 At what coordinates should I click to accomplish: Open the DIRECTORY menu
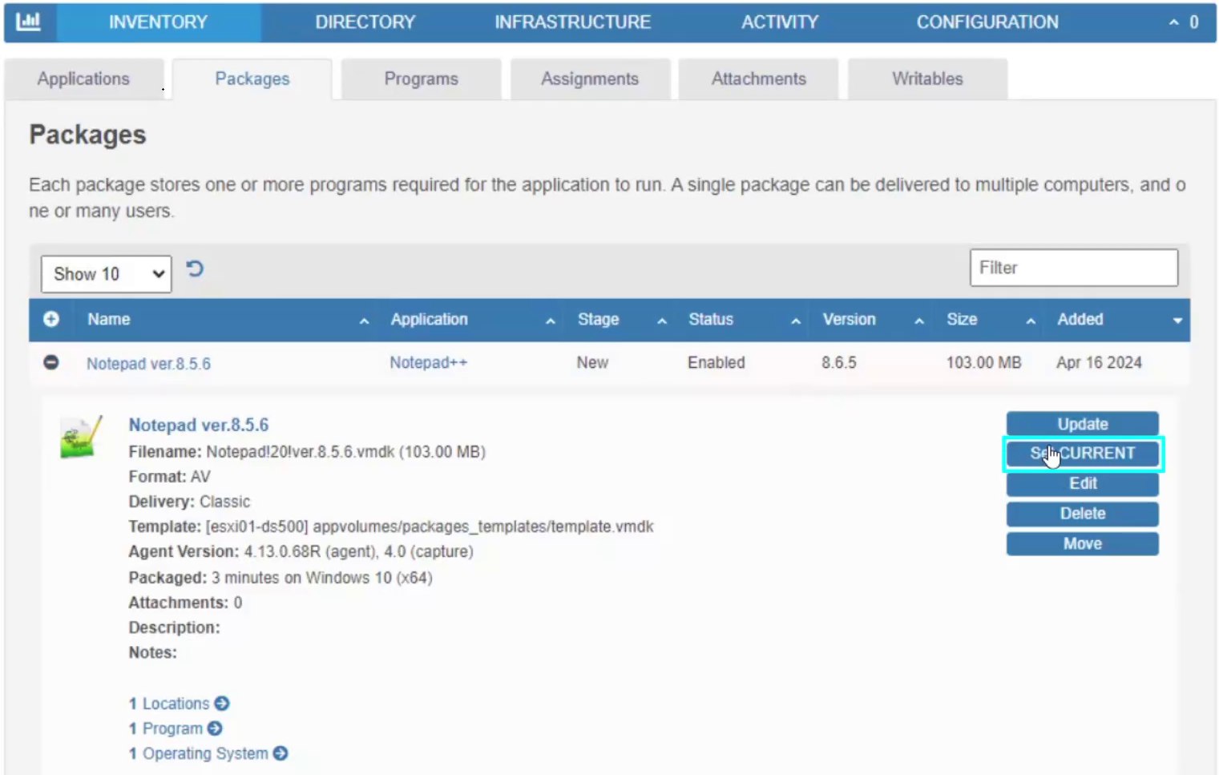click(x=365, y=22)
